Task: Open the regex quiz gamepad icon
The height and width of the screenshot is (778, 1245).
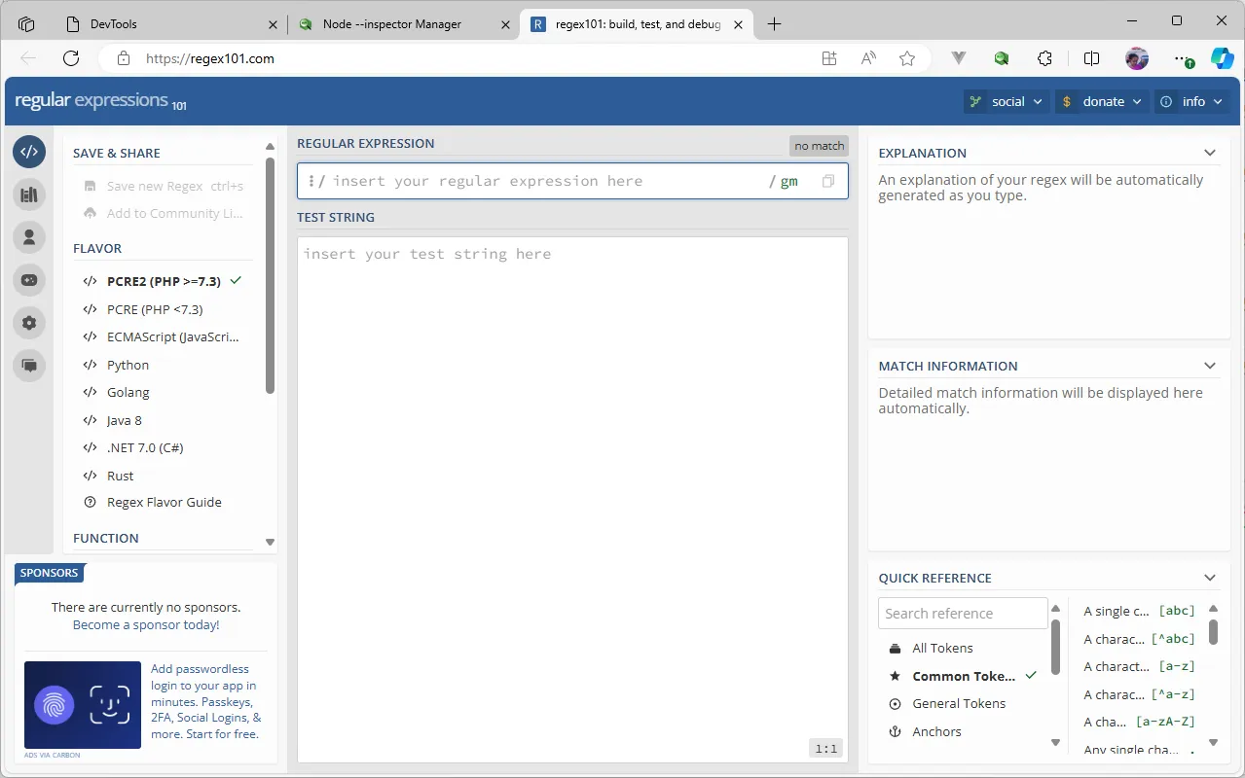Action: (x=29, y=280)
